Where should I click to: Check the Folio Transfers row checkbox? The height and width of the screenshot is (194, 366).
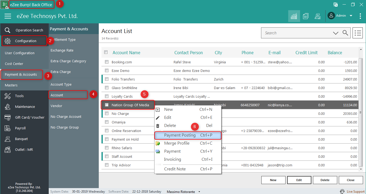(x=107, y=79)
